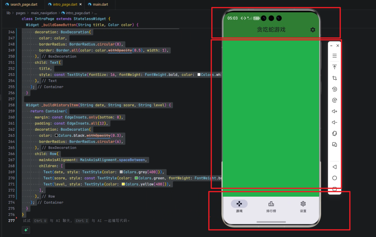Rotate device clockwise in emulator toolbar
This screenshot has width=376, height=237.
coord(334,100)
